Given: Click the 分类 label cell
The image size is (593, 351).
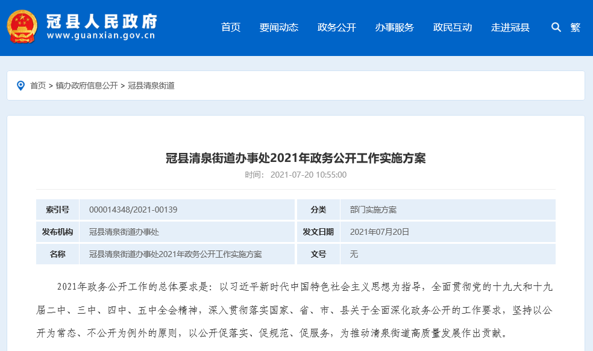Looking at the screenshot, I should pyautogui.click(x=318, y=210).
